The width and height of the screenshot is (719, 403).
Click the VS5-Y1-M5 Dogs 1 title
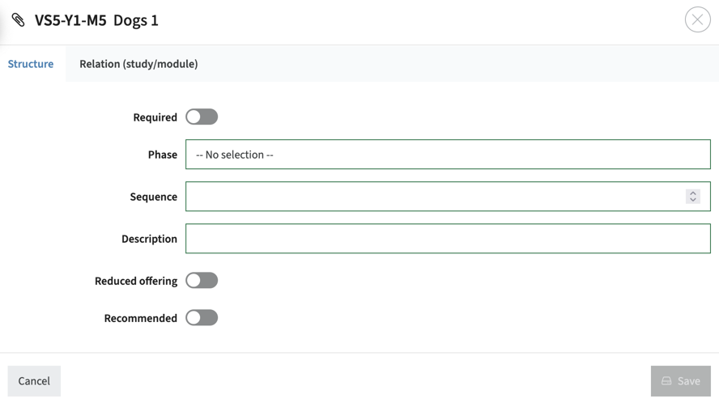click(96, 20)
